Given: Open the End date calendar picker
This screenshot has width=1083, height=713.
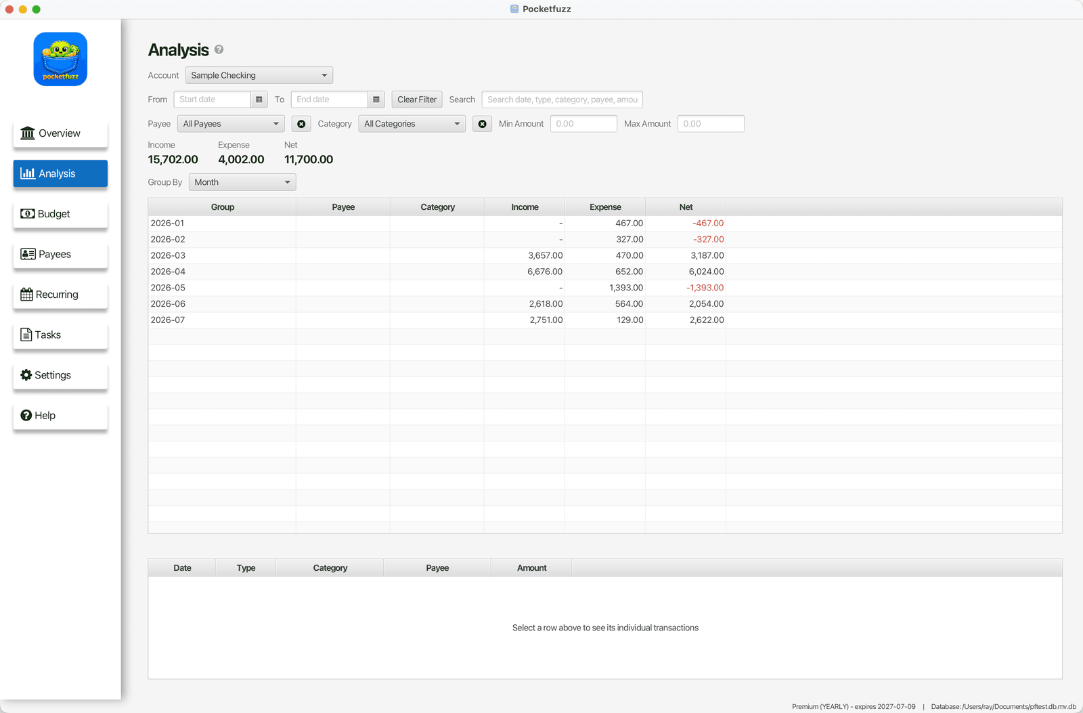Looking at the screenshot, I should [376, 100].
